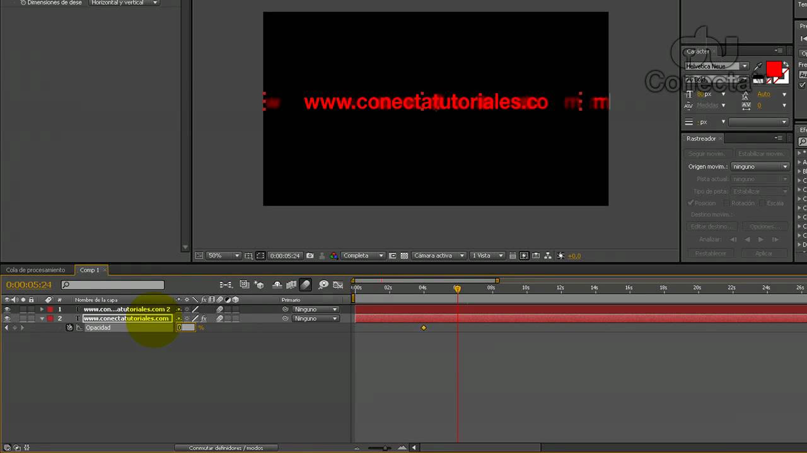This screenshot has width=807, height=453.
Task: Open the Cámara activa view dropdown
Action: (438, 256)
